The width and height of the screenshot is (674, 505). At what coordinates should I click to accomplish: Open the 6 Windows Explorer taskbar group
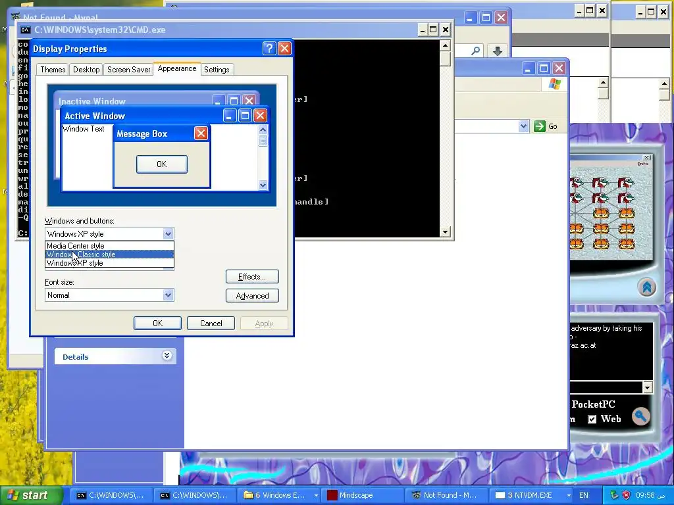279,495
